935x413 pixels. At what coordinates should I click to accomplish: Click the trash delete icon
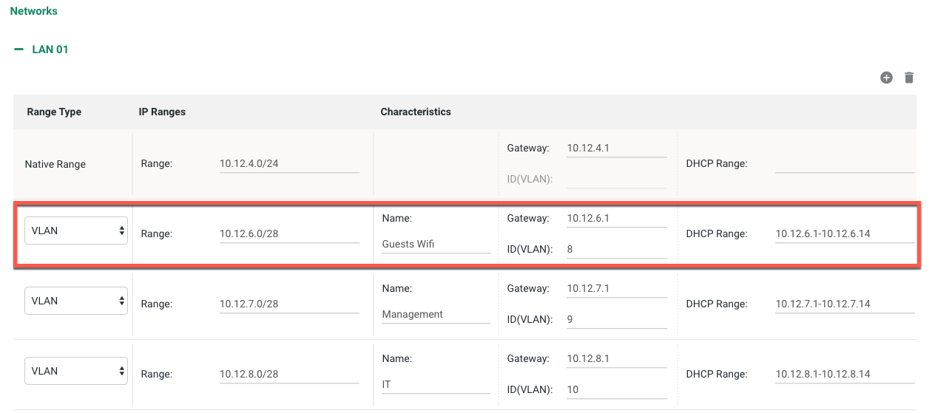click(909, 78)
